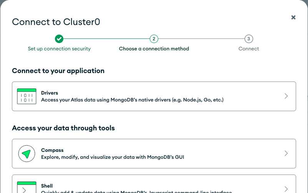
Task: Choose the Shell connection card title
Action: pos(47,186)
